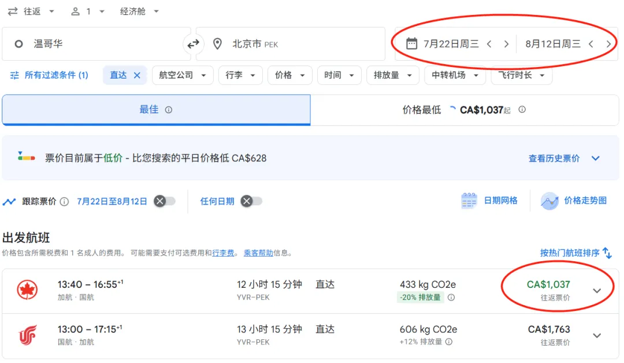Expand the 航空公司 filter dropdown

(183, 75)
